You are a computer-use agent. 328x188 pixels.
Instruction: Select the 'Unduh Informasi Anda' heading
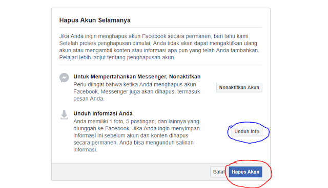pos(103,113)
